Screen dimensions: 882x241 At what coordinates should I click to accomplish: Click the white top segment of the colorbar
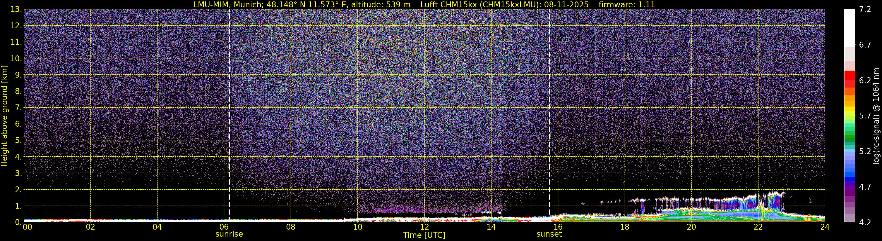(x=850, y=28)
